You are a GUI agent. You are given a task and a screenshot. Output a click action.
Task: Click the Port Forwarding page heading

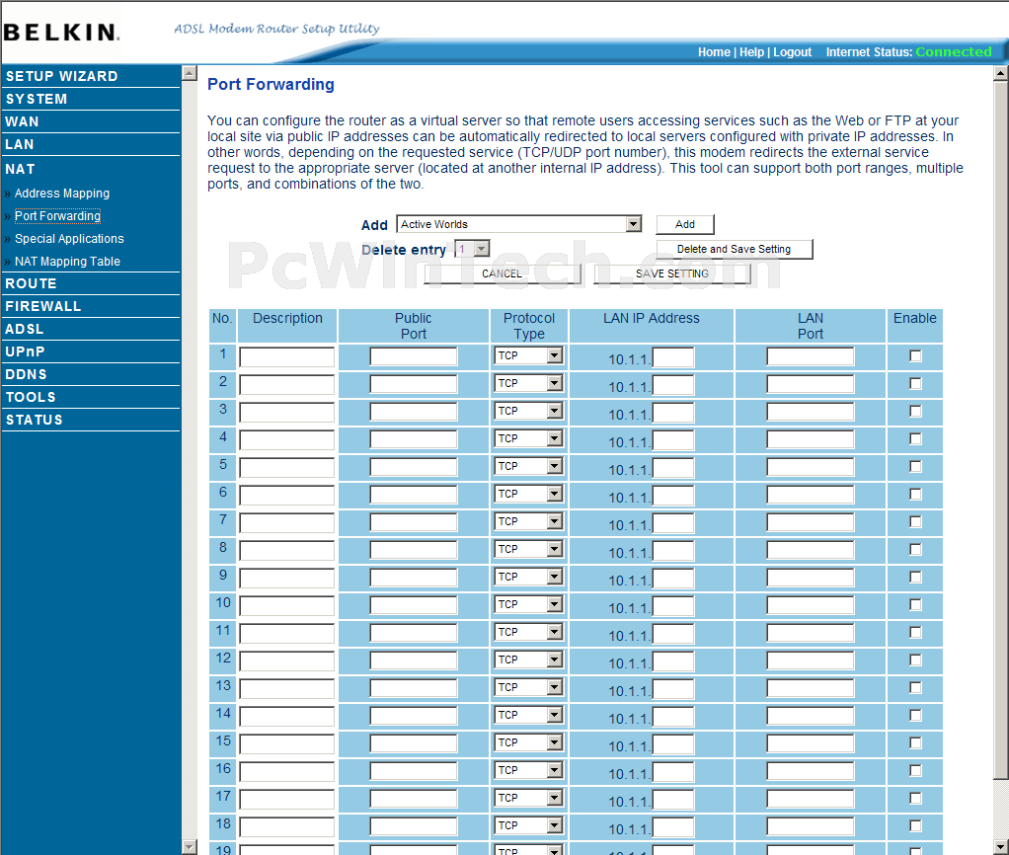[x=271, y=84]
